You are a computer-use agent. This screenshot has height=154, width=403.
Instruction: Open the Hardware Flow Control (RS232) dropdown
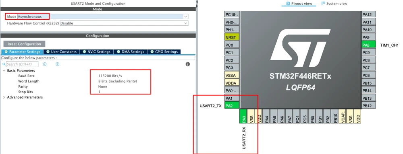click(x=124, y=23)
